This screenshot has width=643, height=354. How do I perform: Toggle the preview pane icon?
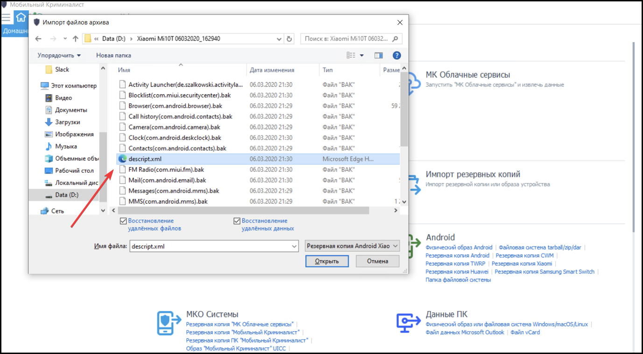[379, 55]
